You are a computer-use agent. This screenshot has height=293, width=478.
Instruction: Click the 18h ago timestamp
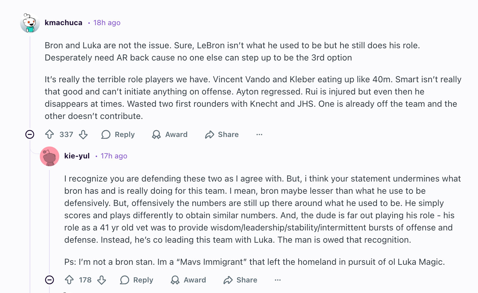[107, 23]
